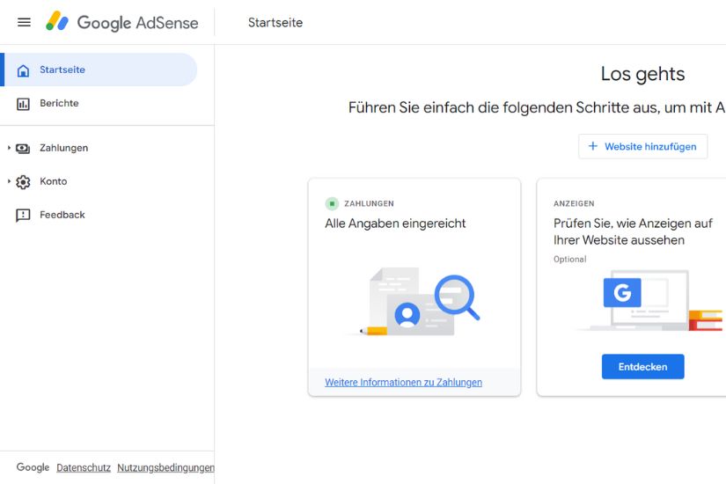Open Berichte in the sidebar
The width and height of the screenshot is (726, 484).
(99, 103)
